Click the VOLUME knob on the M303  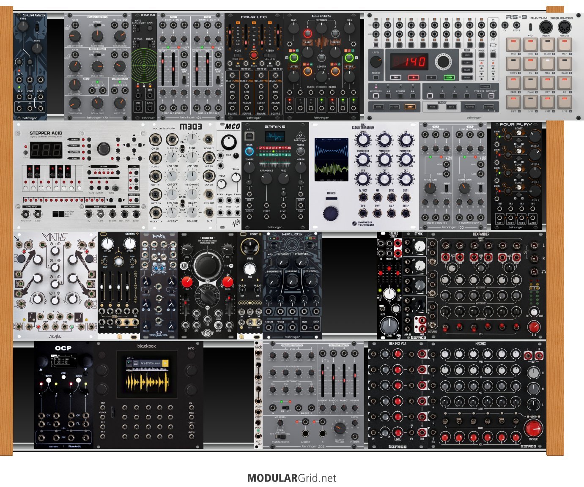[x=192, y=212]
